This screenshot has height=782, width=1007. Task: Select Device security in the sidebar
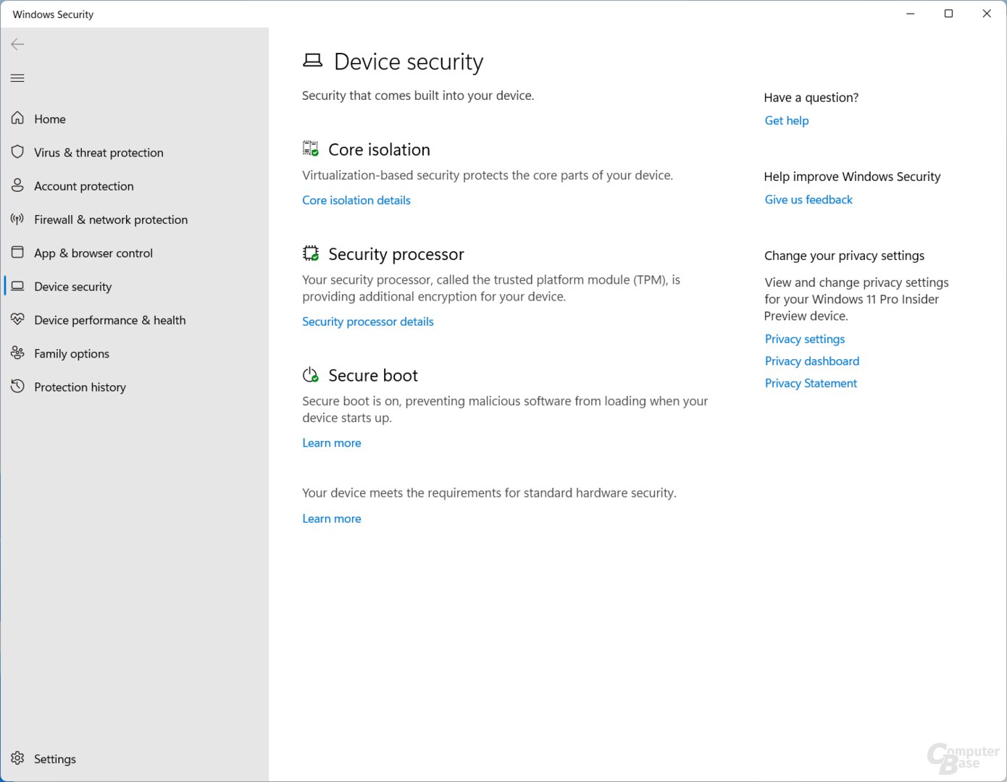tap(72, 287)
